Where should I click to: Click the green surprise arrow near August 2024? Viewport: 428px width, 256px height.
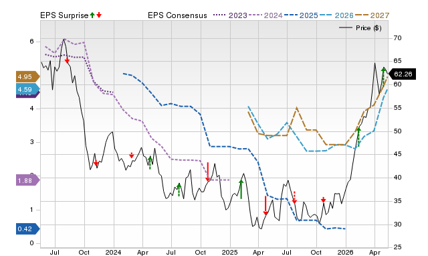[179, 190]
